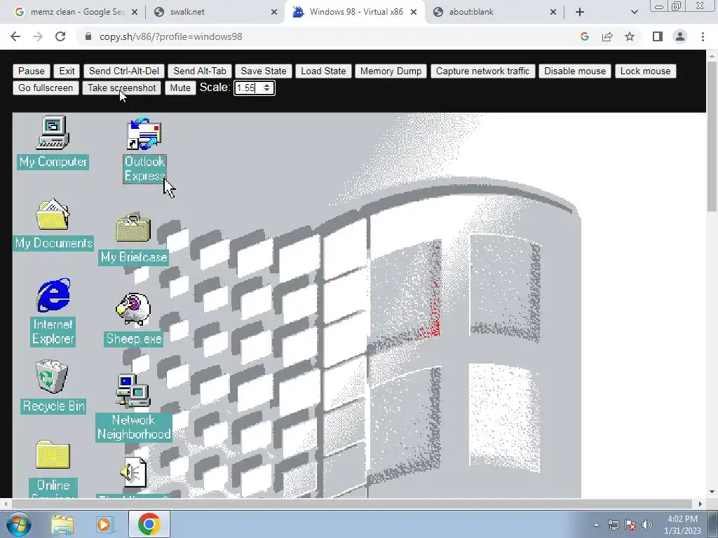The height and width of the screenshot is (538, 718).
Task: Select the sound file icon below Network Neighborhood
Action: (x=133, y=472)
